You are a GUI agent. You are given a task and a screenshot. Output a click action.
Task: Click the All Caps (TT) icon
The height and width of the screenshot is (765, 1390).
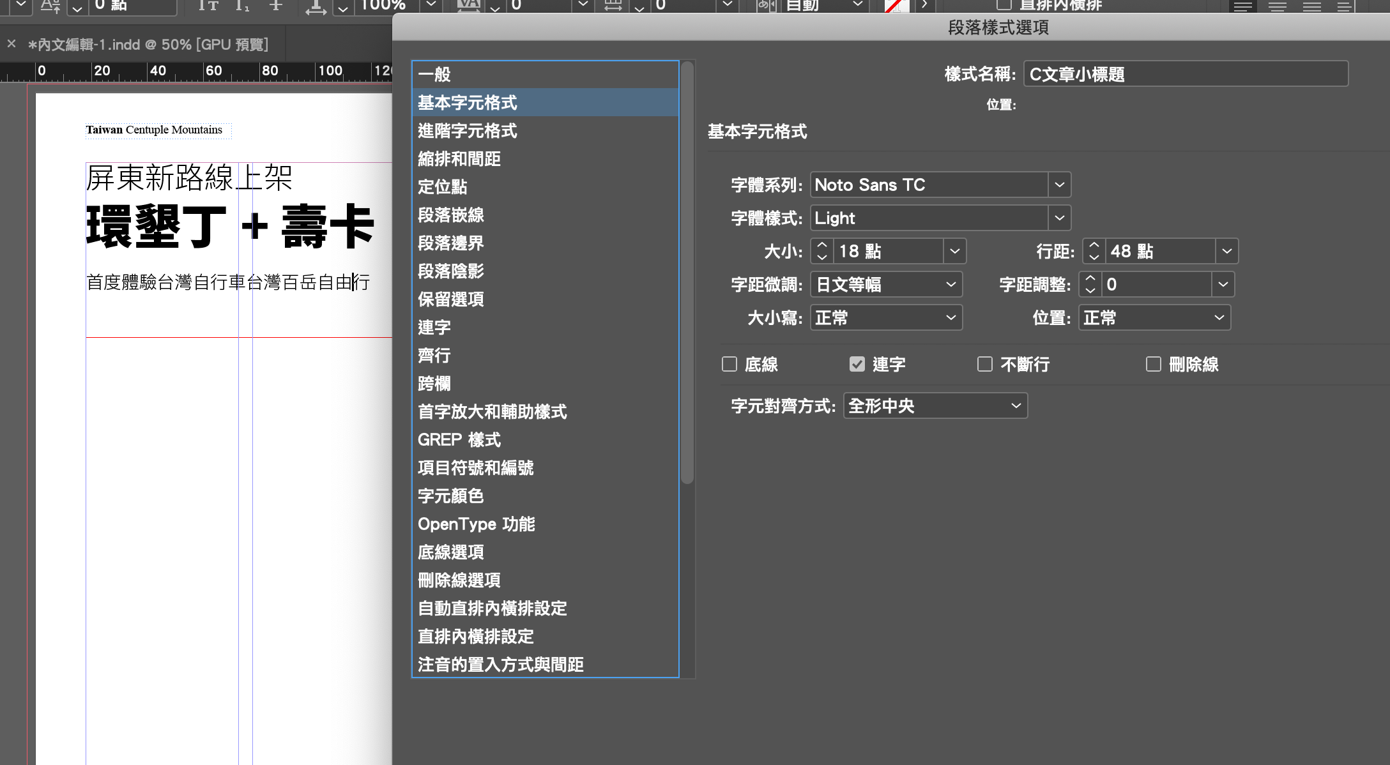pos(208,6)
